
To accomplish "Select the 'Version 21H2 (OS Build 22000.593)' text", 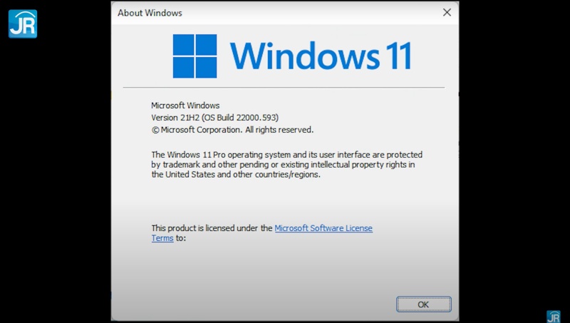I will [215, 118].
